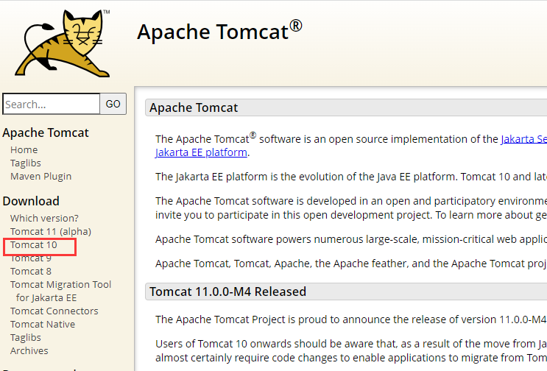Screen dimensions: 547x371
Task: Focus the Search input field
Action: coord(52,104)
